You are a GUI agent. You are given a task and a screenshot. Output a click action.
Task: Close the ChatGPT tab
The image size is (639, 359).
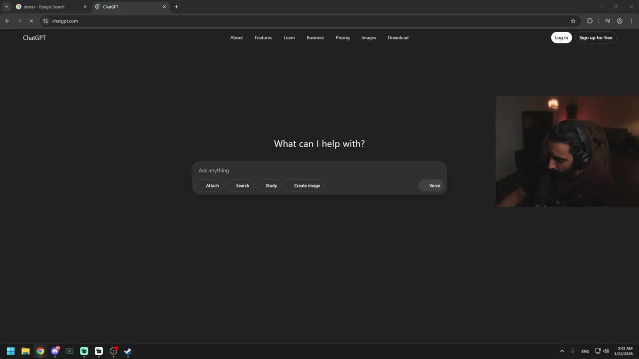pyautogui.click(x=164, y=7)
